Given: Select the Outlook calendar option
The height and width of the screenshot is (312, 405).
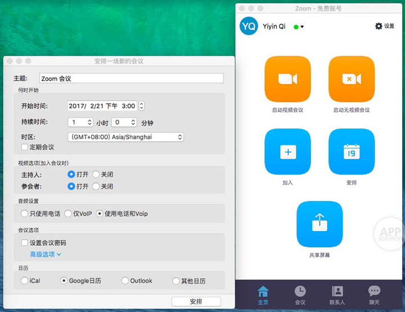Looking at the screenshot, I should pyautogui.click(x=125, y=281).
